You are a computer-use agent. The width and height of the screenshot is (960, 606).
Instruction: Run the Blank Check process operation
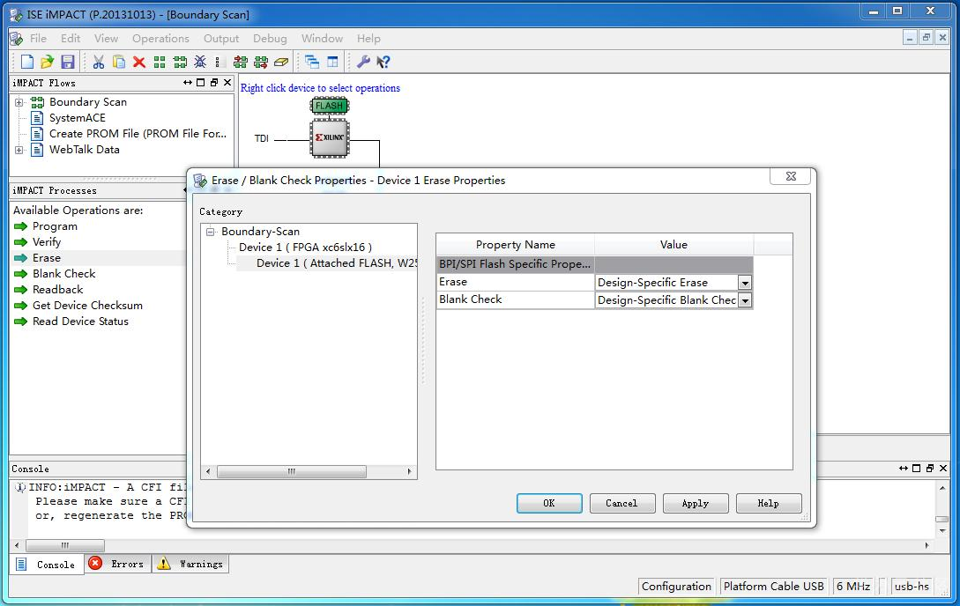point(63,274)
